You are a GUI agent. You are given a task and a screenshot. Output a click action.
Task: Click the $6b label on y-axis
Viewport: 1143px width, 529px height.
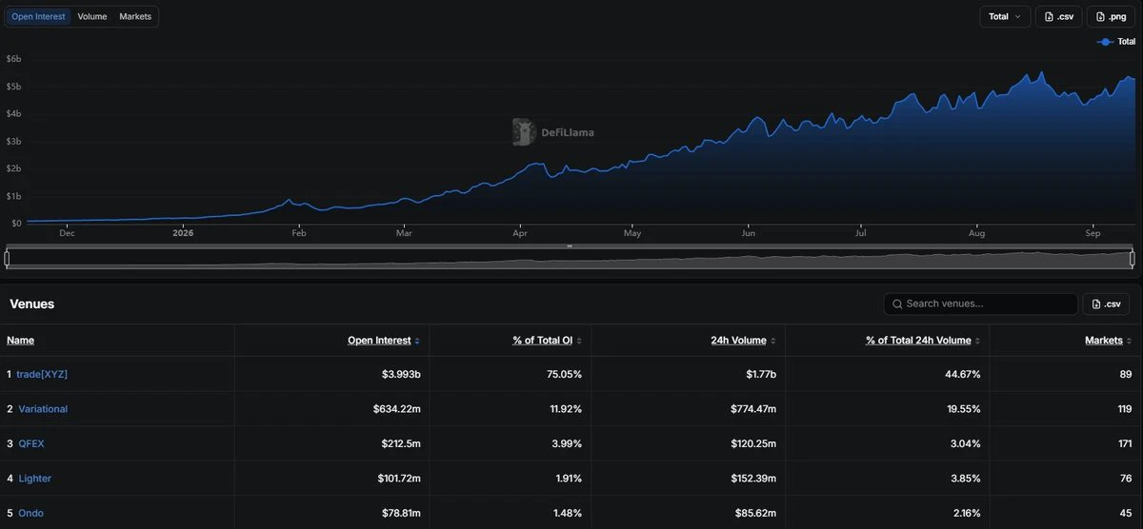point(14,59)
